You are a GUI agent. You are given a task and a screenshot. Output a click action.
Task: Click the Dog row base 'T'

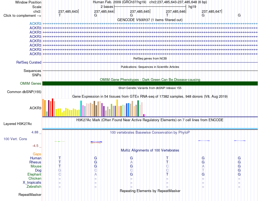[x=203, y=170]
